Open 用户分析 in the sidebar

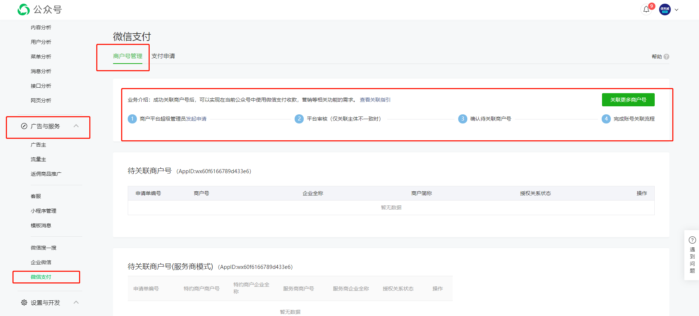coord(41,42)
